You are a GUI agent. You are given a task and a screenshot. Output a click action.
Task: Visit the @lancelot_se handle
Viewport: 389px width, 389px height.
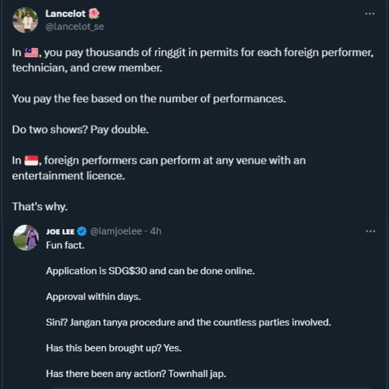tap(74, 27)
